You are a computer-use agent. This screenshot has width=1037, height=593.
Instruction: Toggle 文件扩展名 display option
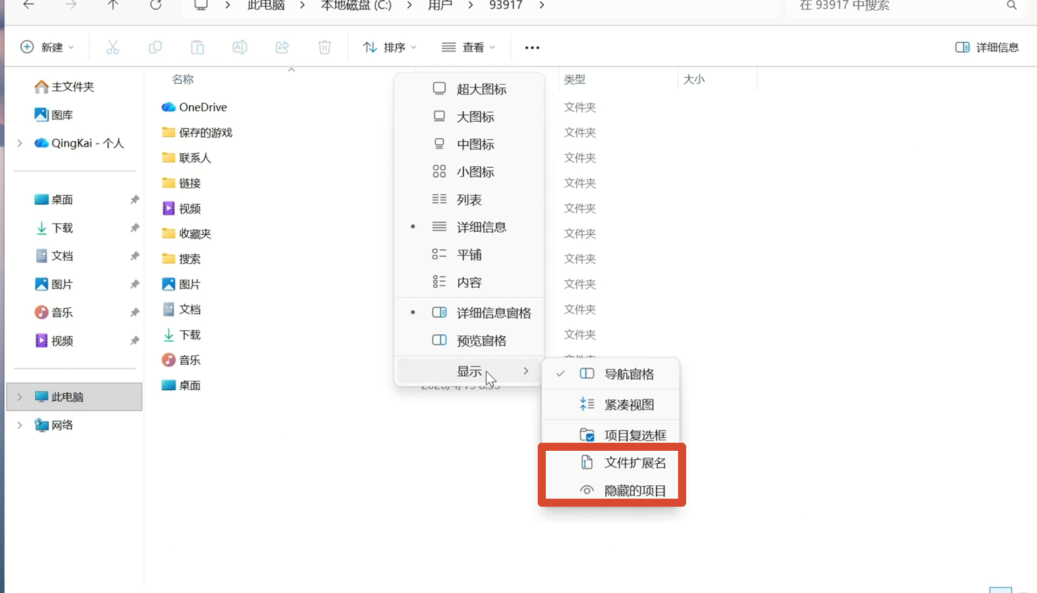point(634,463)
